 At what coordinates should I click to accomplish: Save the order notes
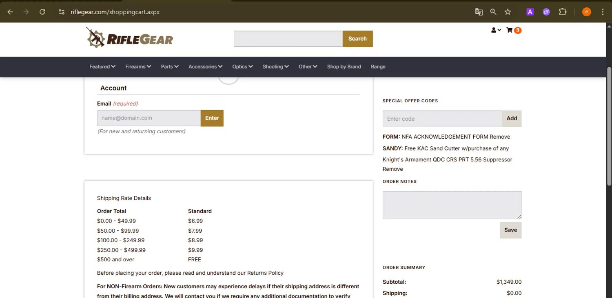click(511, 230)
